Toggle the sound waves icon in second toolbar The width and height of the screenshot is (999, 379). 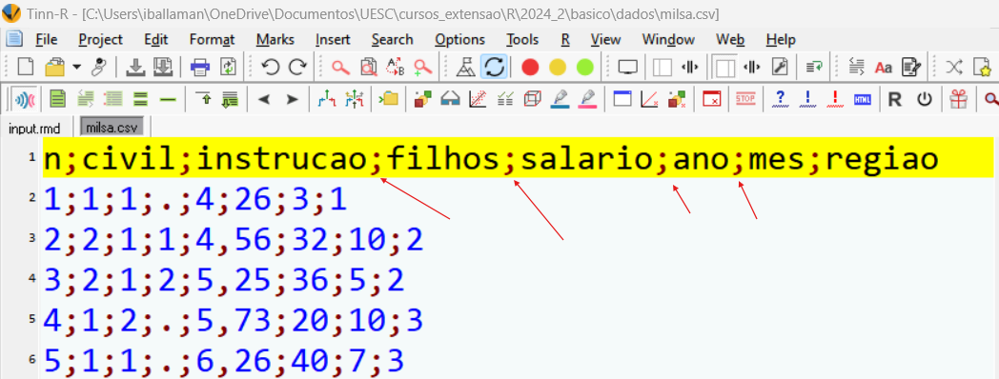click(x=26, y=99)
